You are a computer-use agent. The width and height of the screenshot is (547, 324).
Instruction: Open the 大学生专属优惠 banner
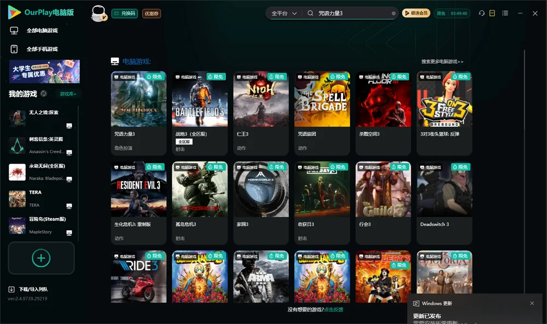(x=44, y=72)
